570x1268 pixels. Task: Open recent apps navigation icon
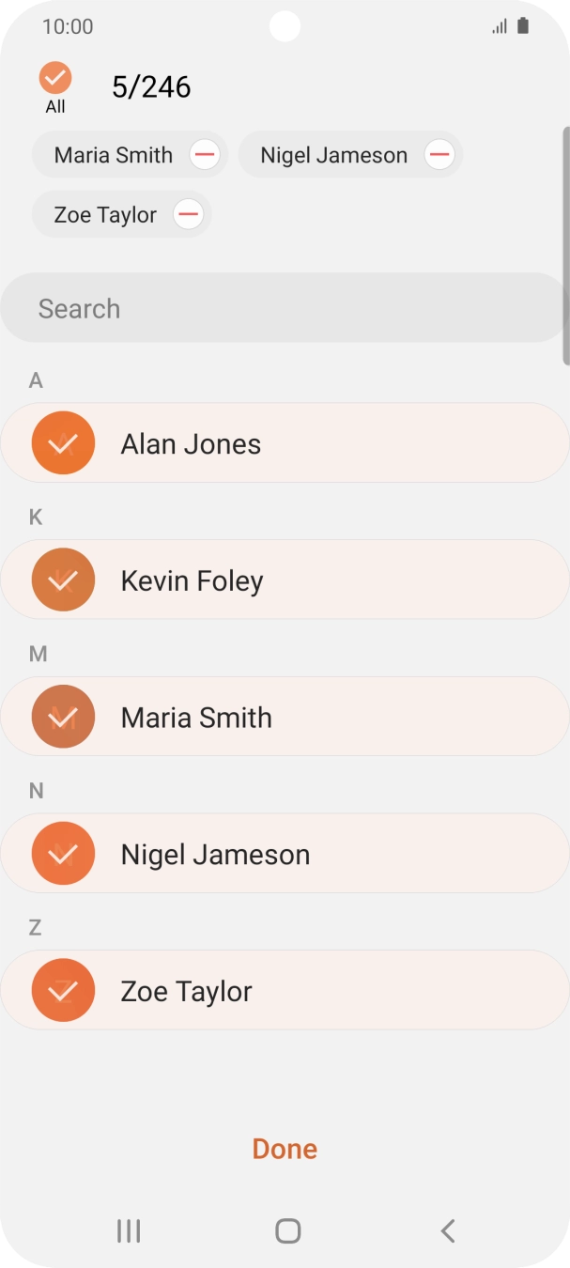tap(129, 1230)
